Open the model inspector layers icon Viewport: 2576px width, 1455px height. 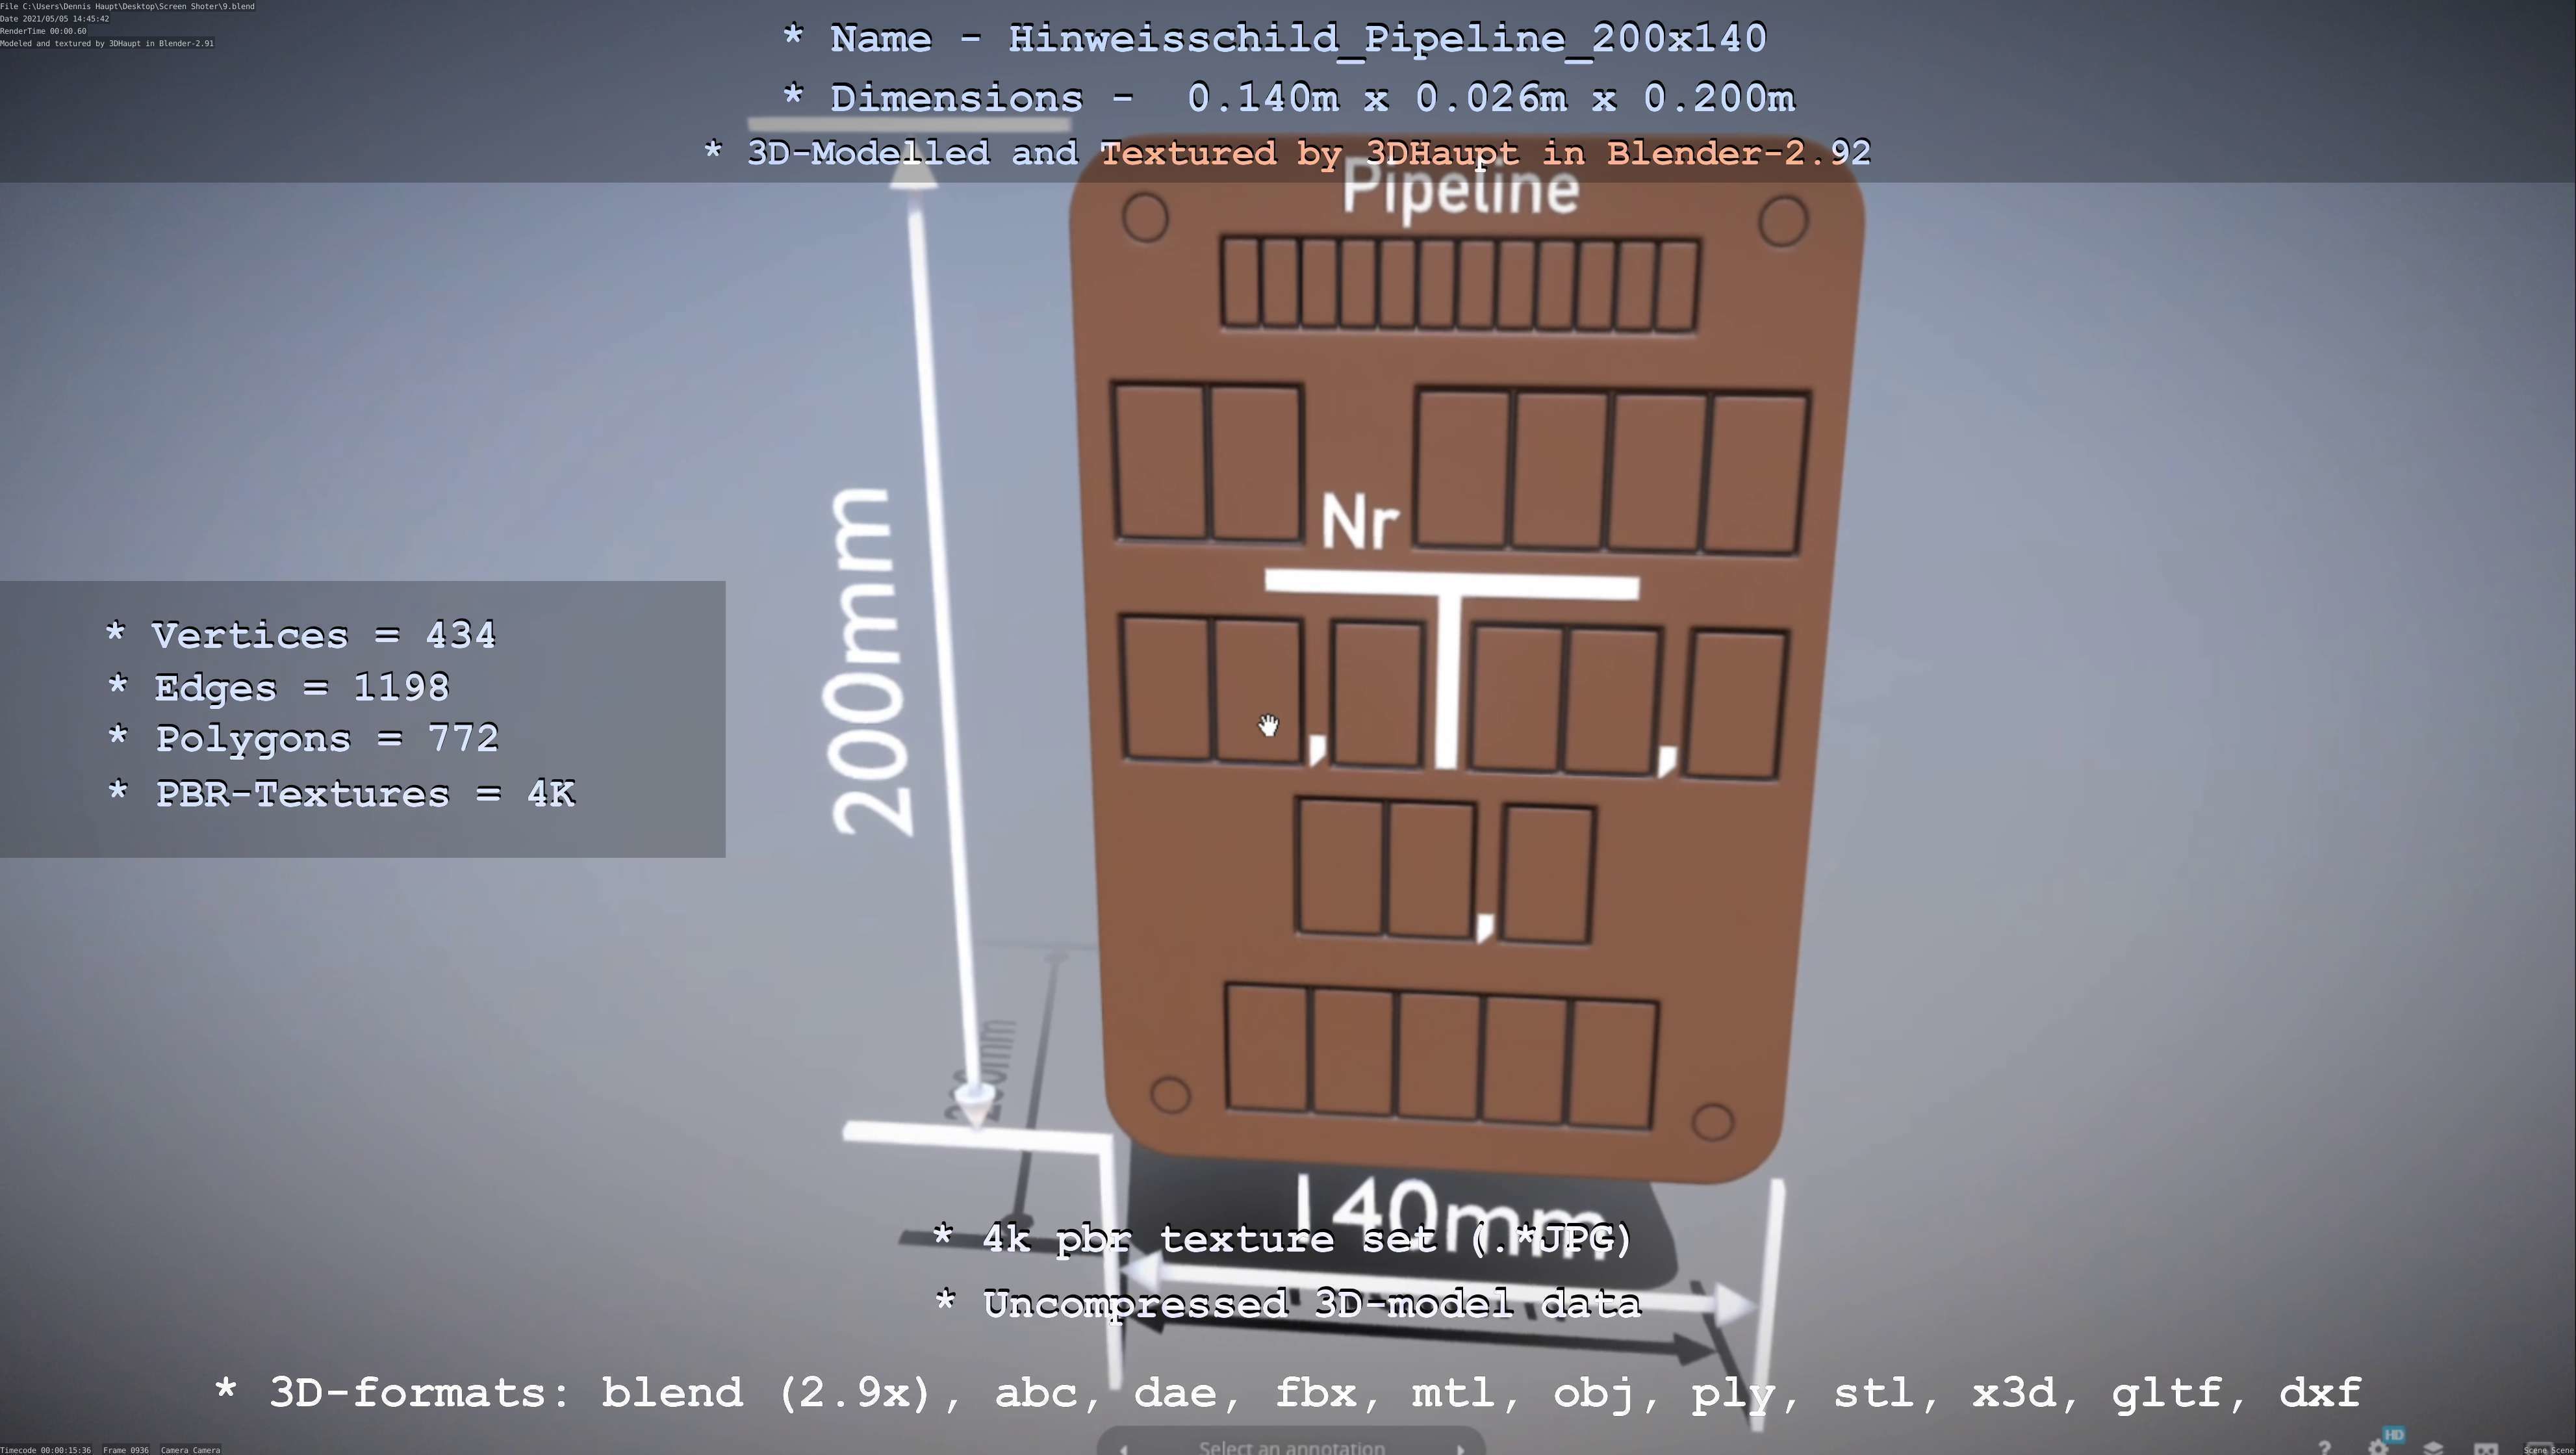coord(2433,1448)
